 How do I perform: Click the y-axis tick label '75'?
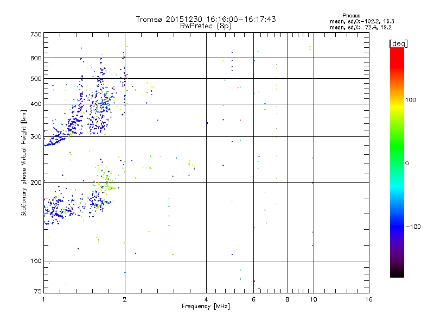tap(38, 291)
